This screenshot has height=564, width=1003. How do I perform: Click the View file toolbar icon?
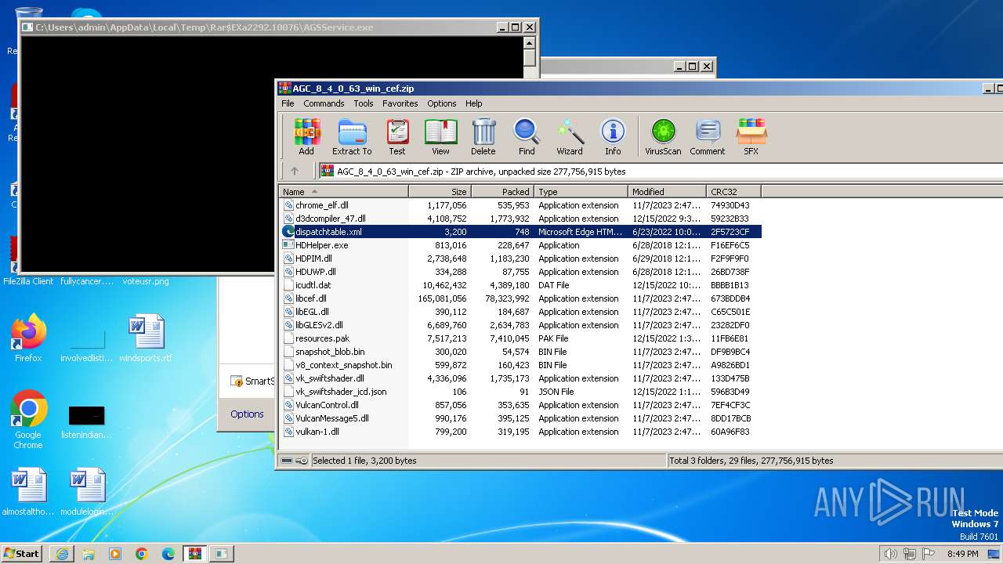coord(440,136)
